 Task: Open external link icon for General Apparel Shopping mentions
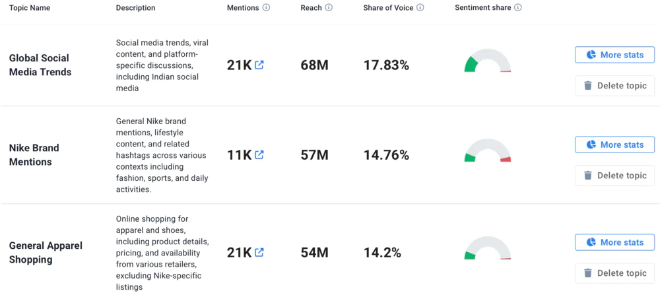pyautogui.click(x=259, y=252)
